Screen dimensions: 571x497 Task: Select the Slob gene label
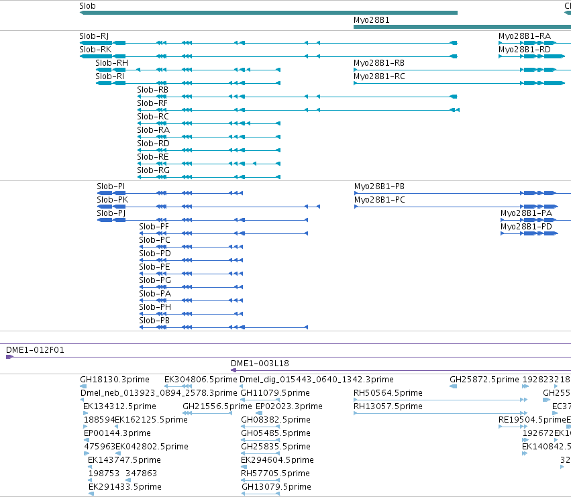[87, 6]
